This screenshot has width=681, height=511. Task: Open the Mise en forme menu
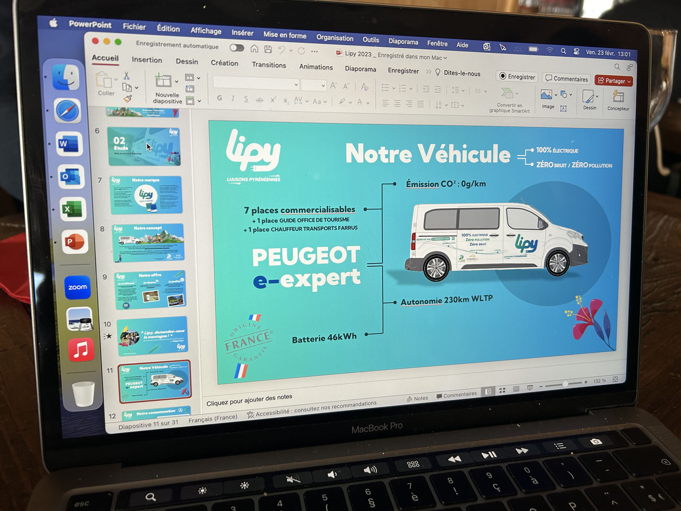[x=285, y=35]
